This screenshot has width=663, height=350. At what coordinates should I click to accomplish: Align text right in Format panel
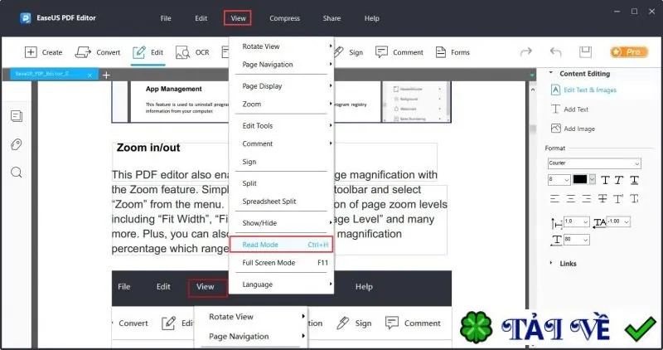pos(587,198)
